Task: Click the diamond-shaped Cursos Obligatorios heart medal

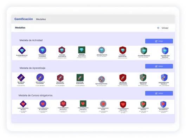Action: click(23, 104)
